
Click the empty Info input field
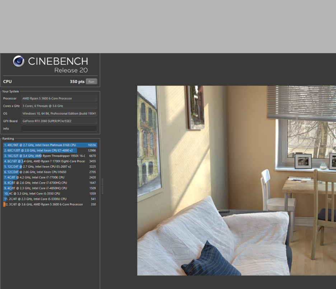(59, 129)
